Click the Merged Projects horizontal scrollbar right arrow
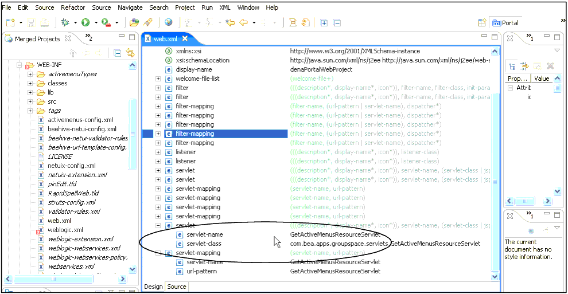This screenshot has height=294, width=568. (123, 279)
